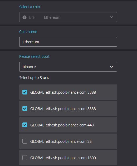This screenshot has height=166, width=137.
Task: Click the ethash.poolbinance.com:443 URL text
Action: 70,125
